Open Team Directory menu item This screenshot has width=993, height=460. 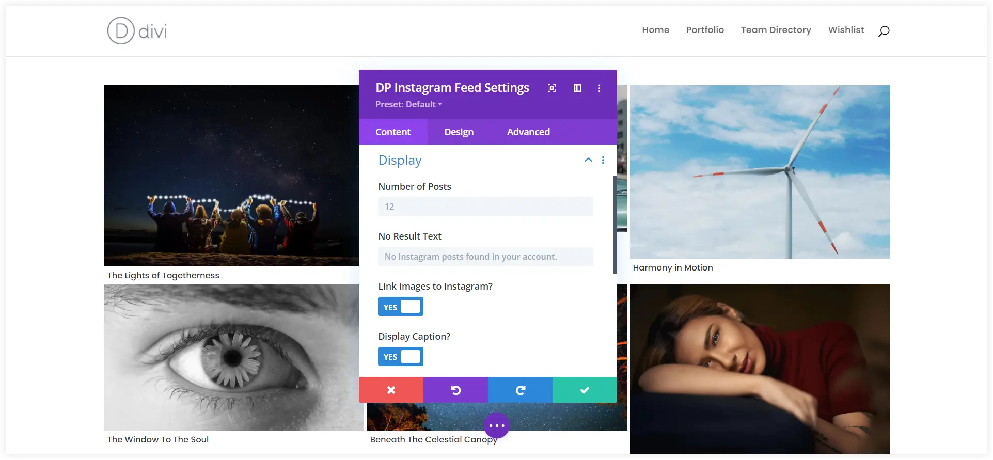(776, 30)
